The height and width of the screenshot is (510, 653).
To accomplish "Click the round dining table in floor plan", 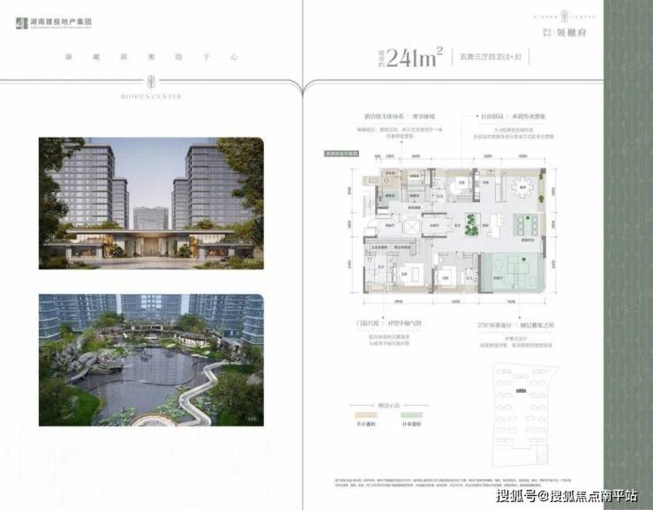I will click(522, 186).
